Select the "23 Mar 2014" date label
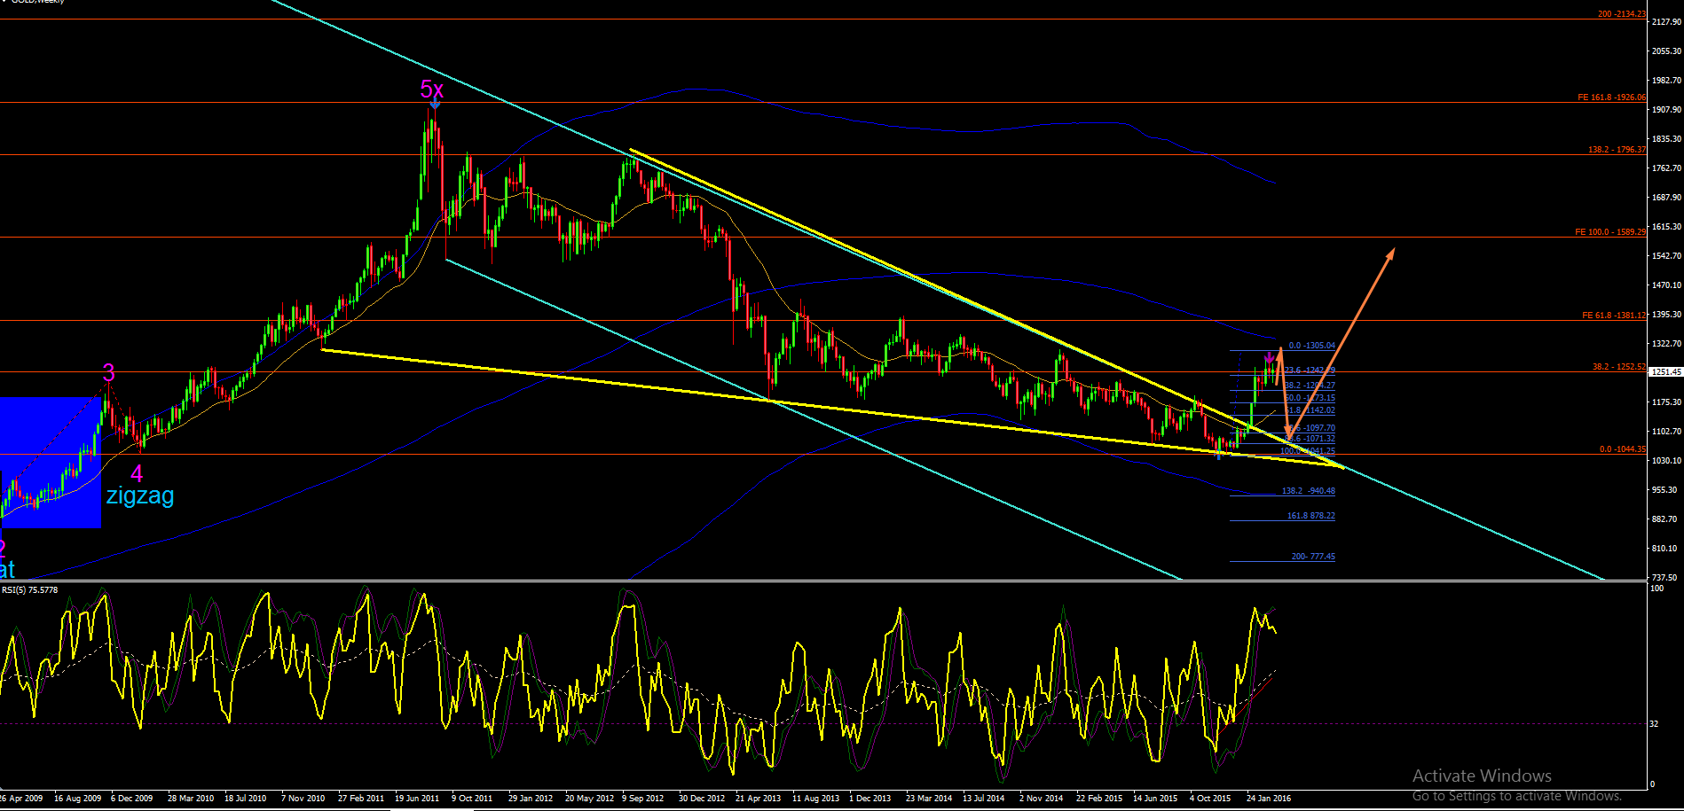This screenshot has width=1684, height=811. (929, 799)
